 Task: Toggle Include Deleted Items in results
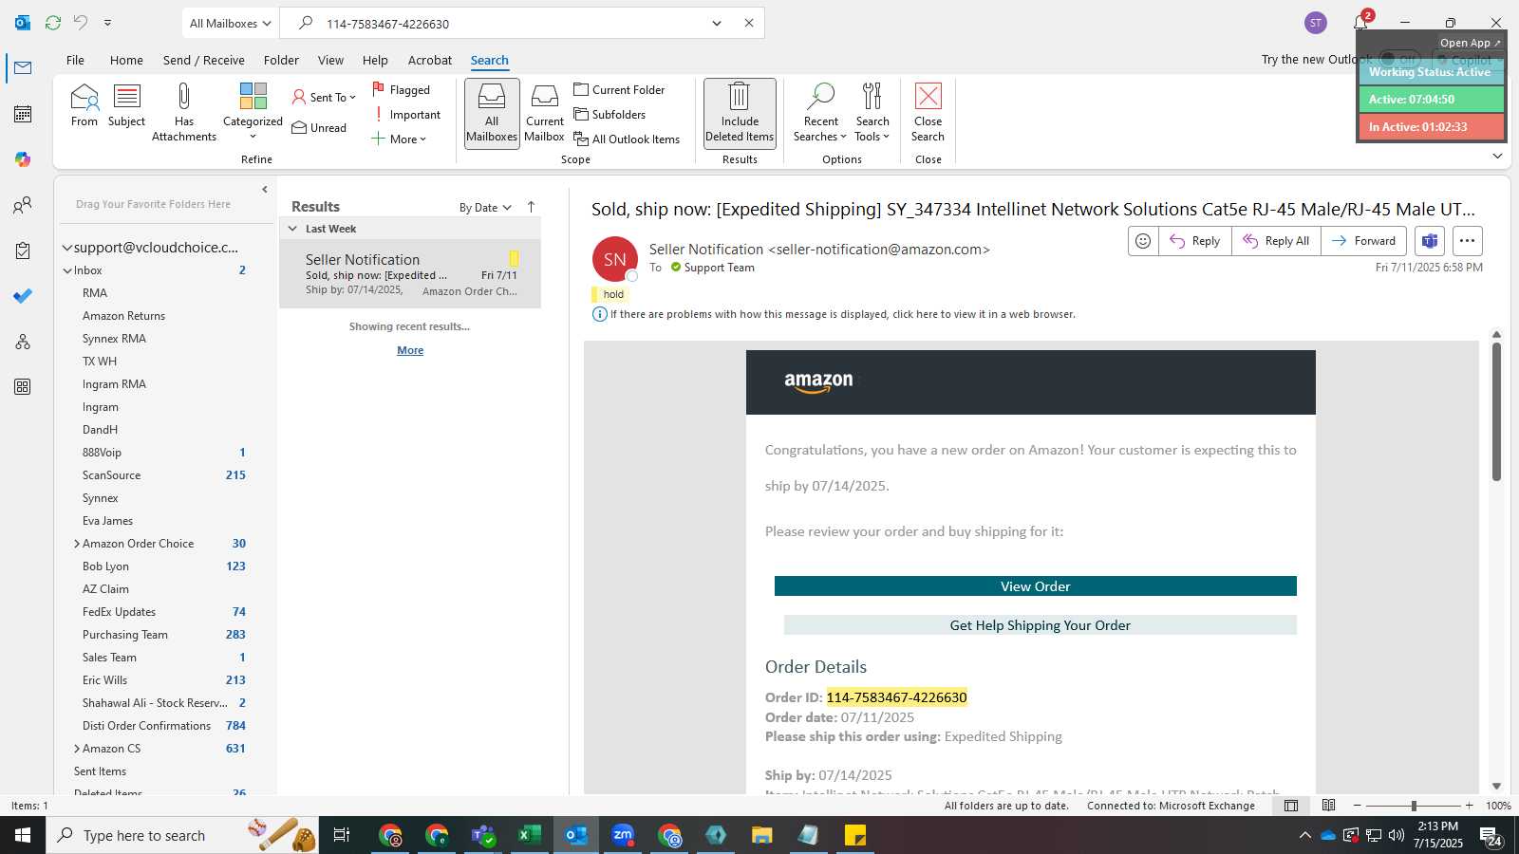click(740, 112)
